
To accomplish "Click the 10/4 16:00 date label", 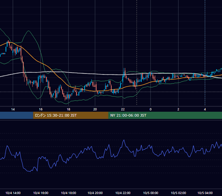I will (40, 193).
